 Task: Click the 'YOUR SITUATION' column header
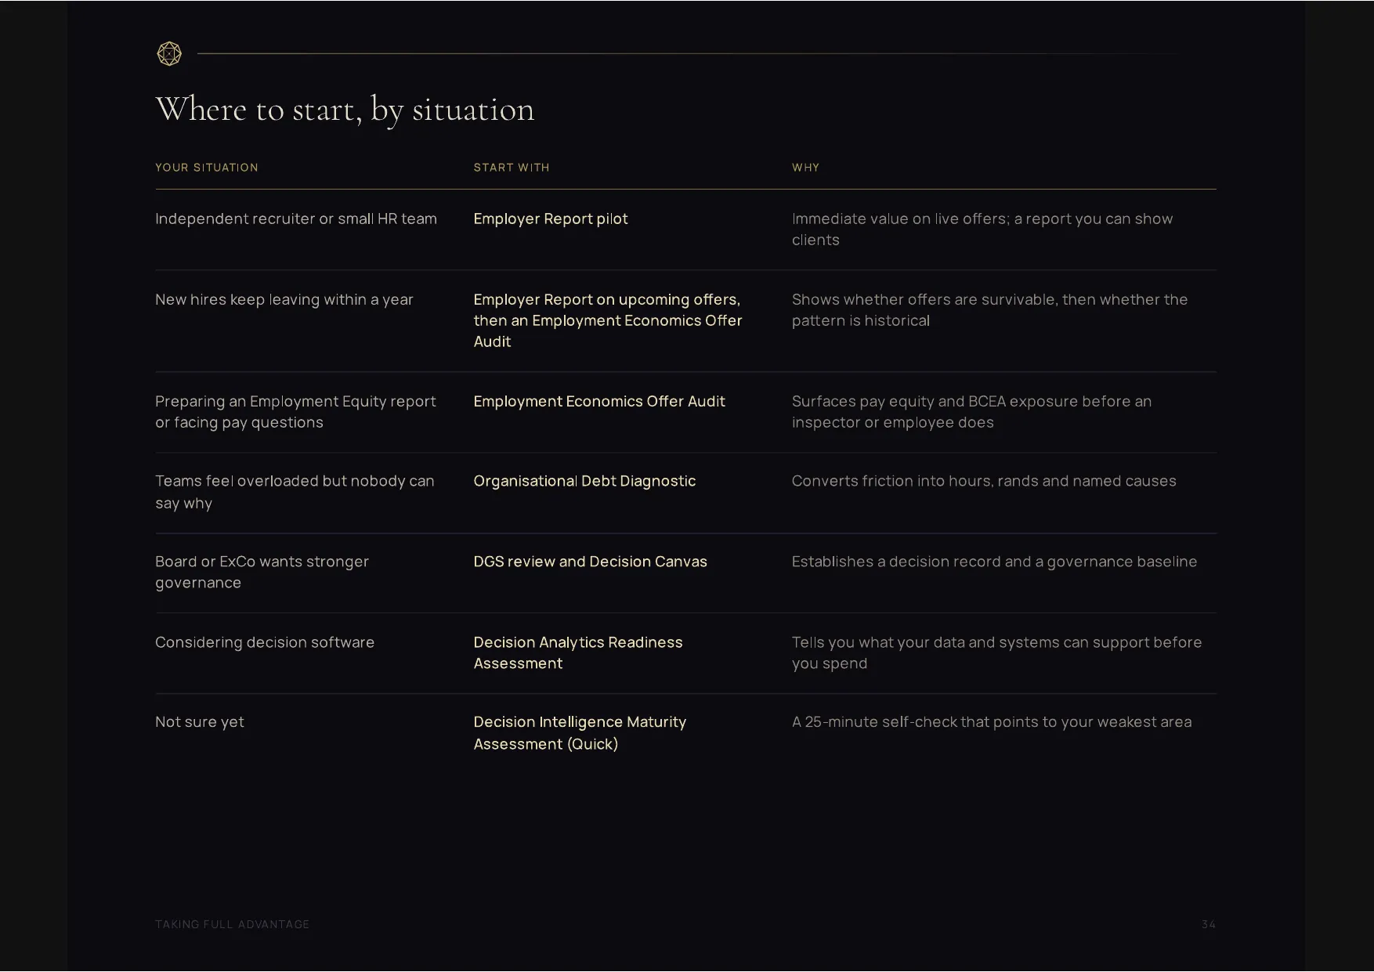[207, 168]
